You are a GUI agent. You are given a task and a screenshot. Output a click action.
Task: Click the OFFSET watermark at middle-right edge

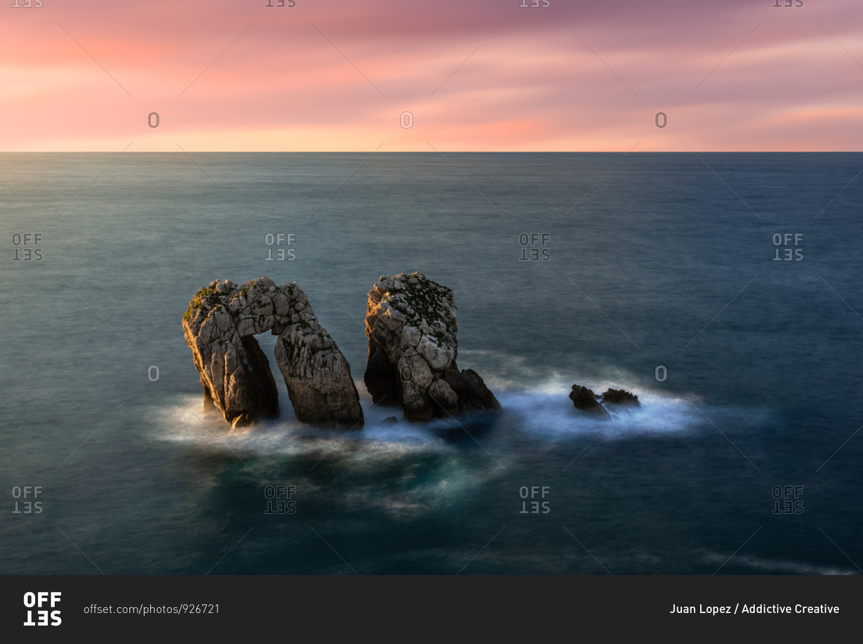pos(788,247)
